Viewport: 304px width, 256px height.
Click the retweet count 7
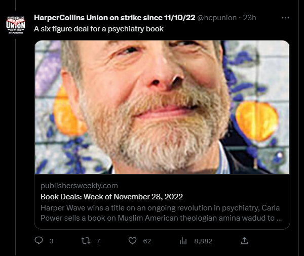[98, 241]
